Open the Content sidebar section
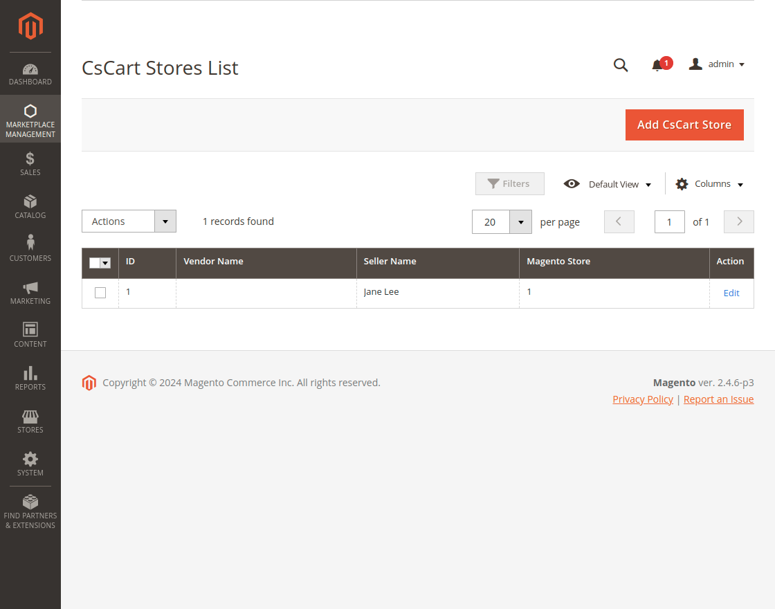 (30, 336)
